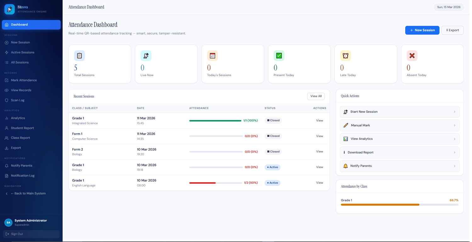Viewport: 472px width, 242px height.
Task: Click the Total Sessions count of 5
Action: pyautogui.click(x=76, y=68)
